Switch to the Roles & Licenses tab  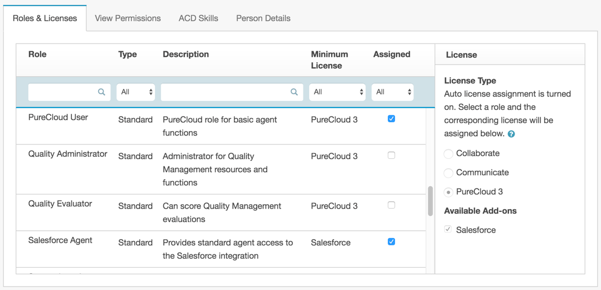point(45,18)
